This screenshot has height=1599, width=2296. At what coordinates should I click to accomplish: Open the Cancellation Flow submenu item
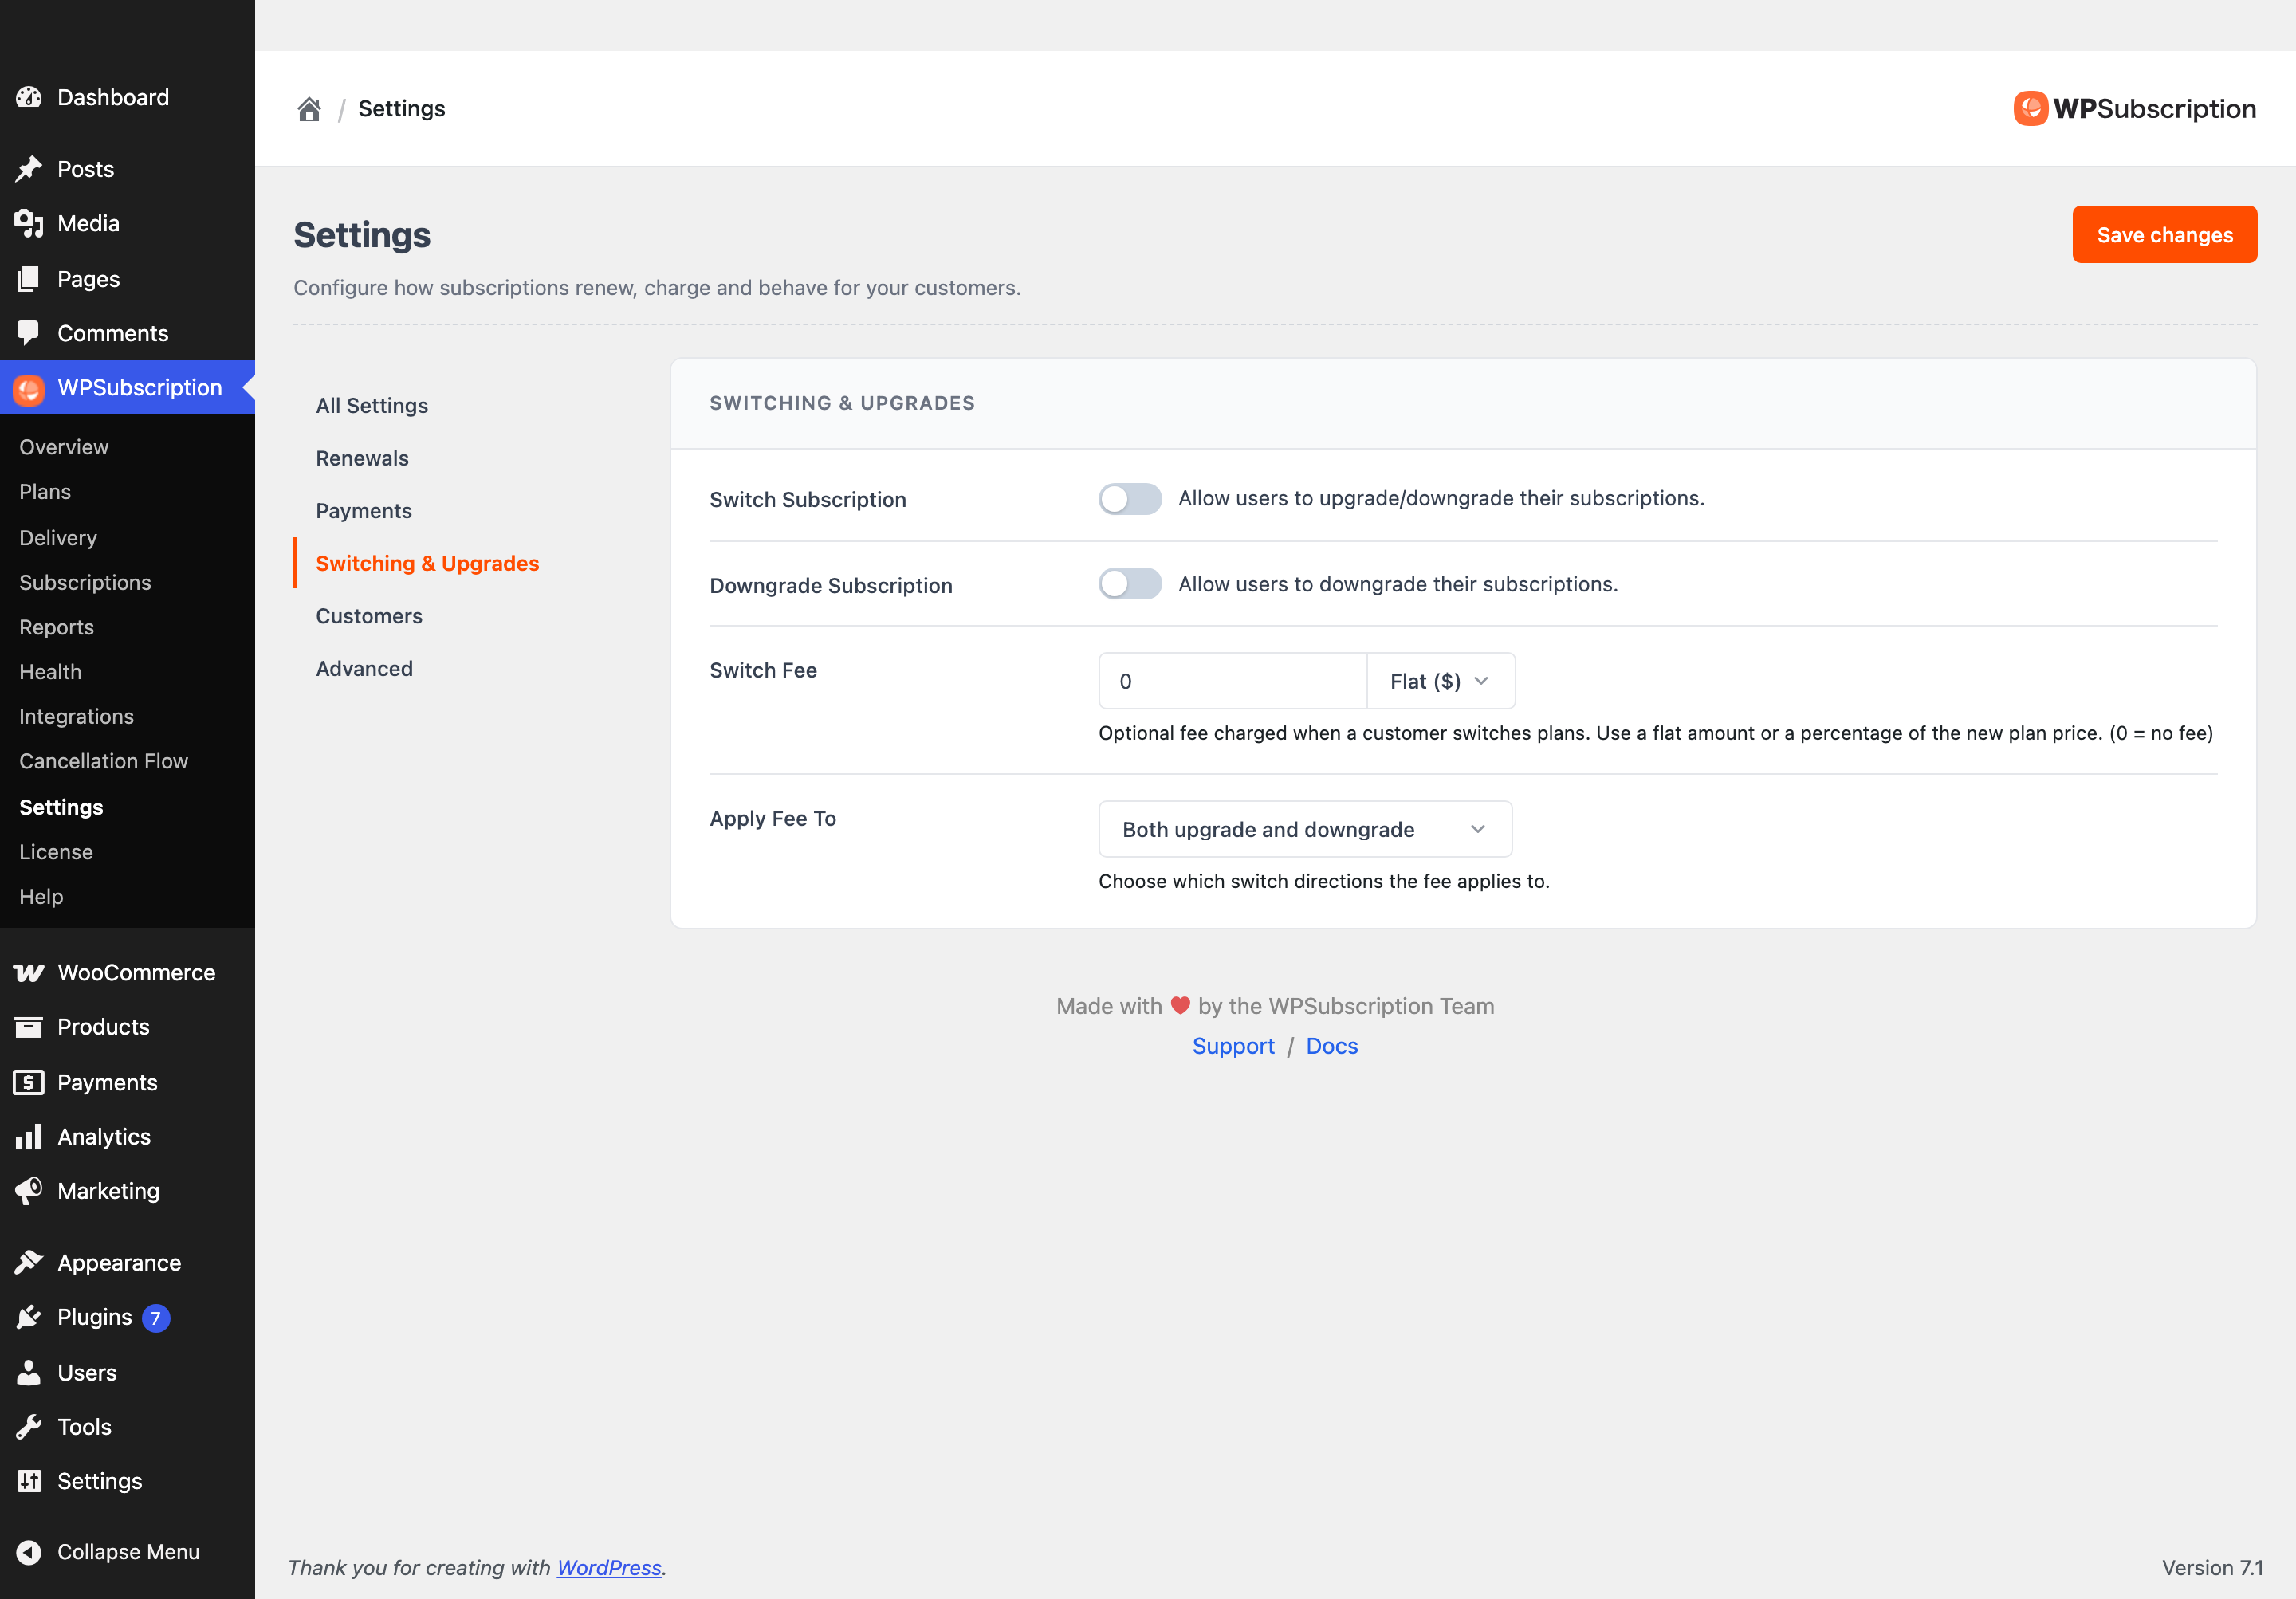click(103, 761)
